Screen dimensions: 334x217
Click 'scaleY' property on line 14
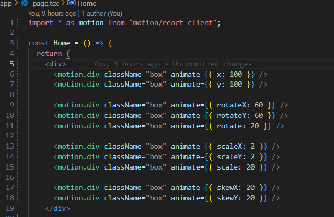coord(229,156)
